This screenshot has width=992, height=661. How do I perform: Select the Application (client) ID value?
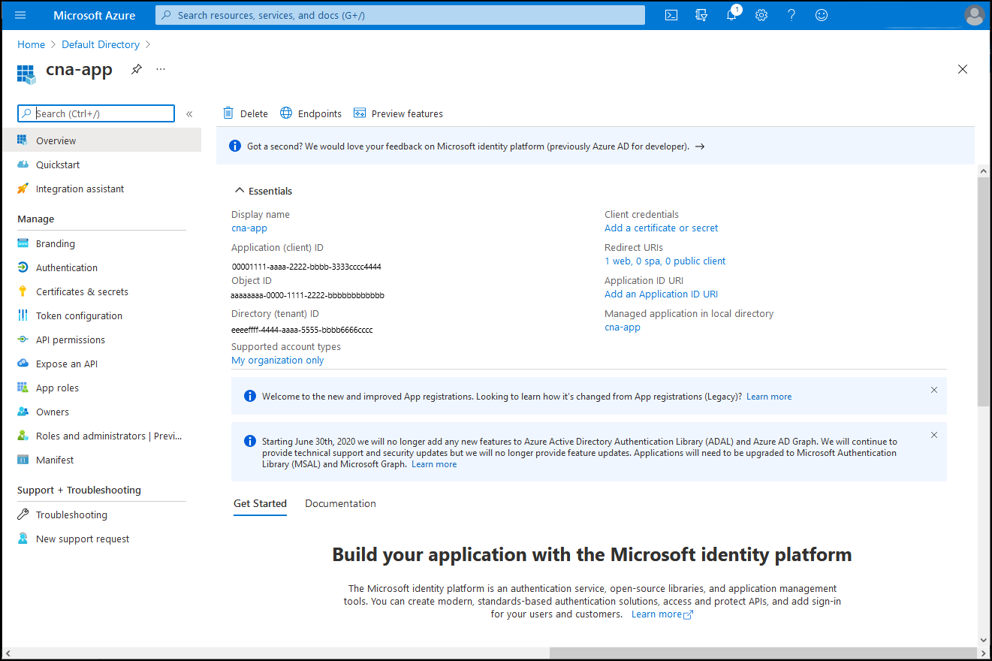click(306, 267)
